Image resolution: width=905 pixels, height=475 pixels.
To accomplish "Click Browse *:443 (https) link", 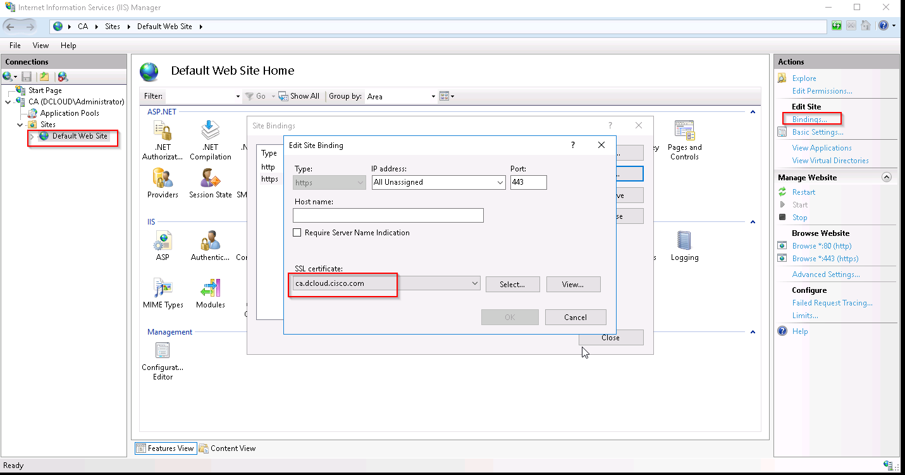I will click(825, 259).
